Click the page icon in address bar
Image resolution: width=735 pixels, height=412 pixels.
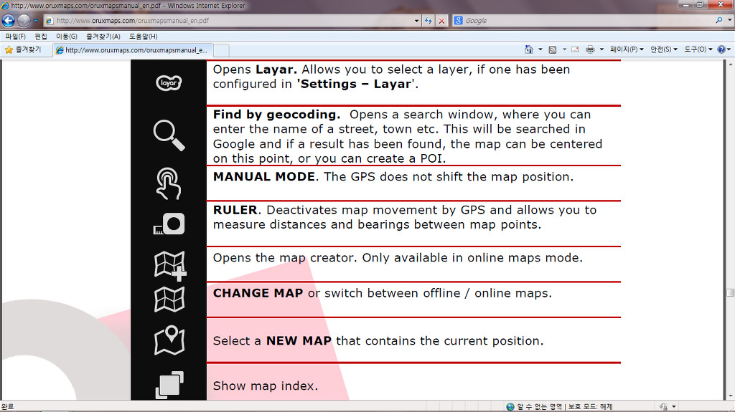(x=50, y=21)
